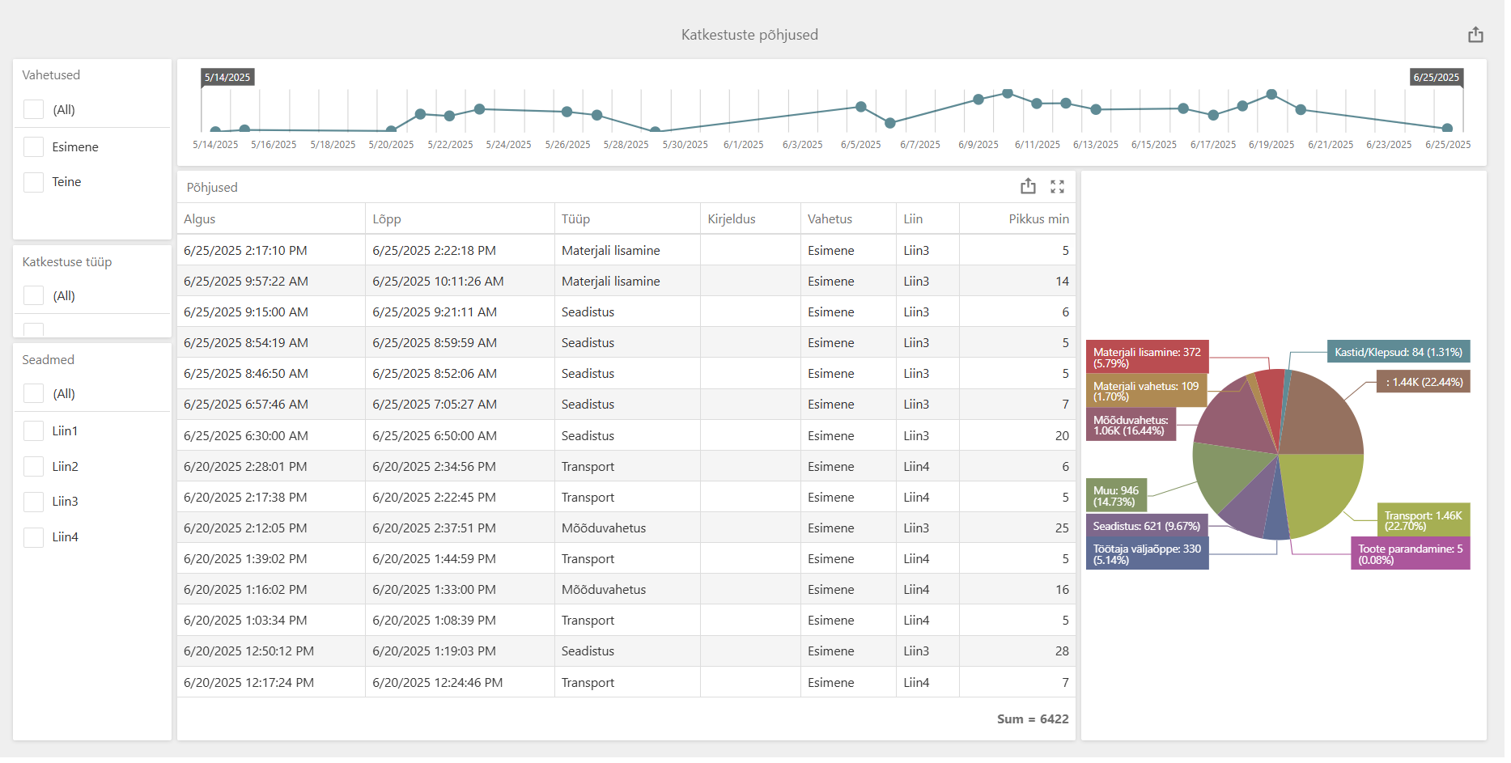Image resolution: width=1511 pixels, height=763 pixels.
Task: Click the 6/19/2025 data point on the timeline
Action: point(1271,95)
